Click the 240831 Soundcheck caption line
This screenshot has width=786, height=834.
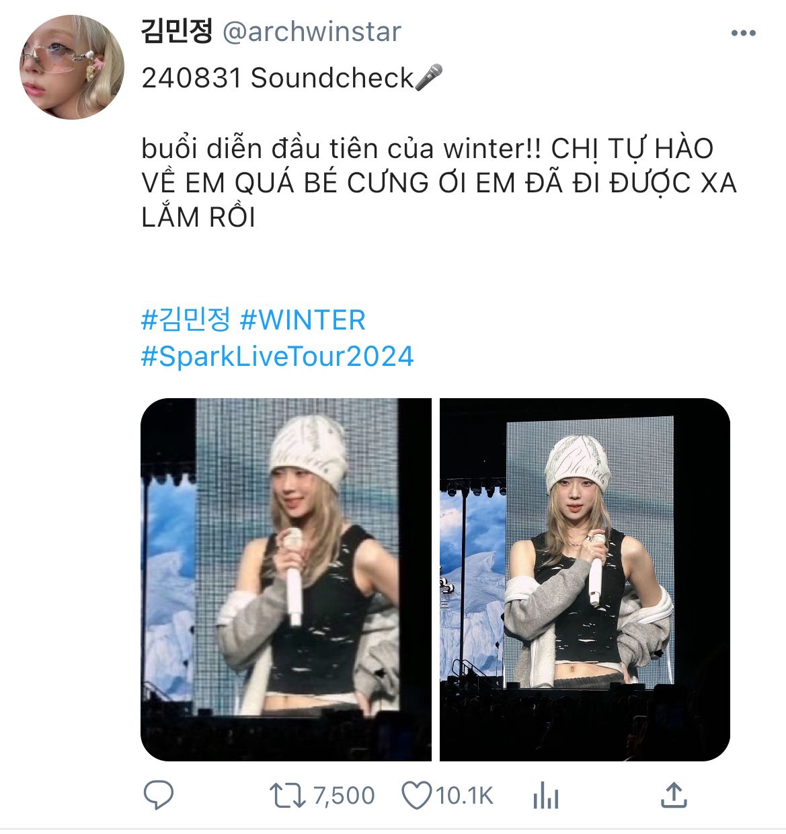click(x=292, y=78)
